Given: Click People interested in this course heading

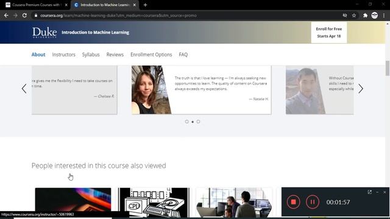Looking at the screenshot, I should point(99,165).
